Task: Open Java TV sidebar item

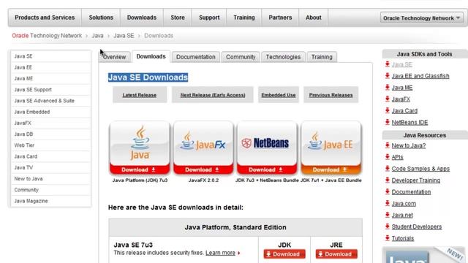Action: point(51,167)
